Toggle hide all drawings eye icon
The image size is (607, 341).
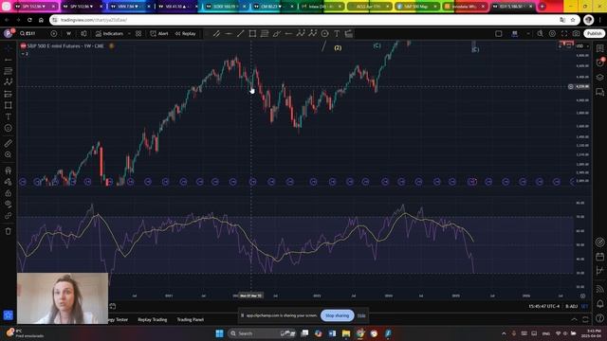tap(9, 205)
